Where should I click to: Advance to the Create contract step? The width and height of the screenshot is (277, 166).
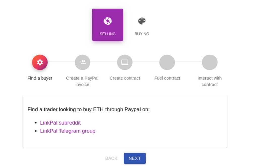tap(125, 78)
